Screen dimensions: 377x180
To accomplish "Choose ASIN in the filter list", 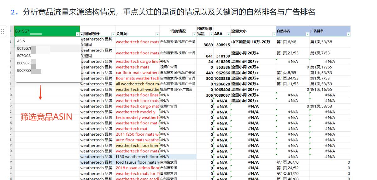I will pyautogui.click(x=48, y=41).
